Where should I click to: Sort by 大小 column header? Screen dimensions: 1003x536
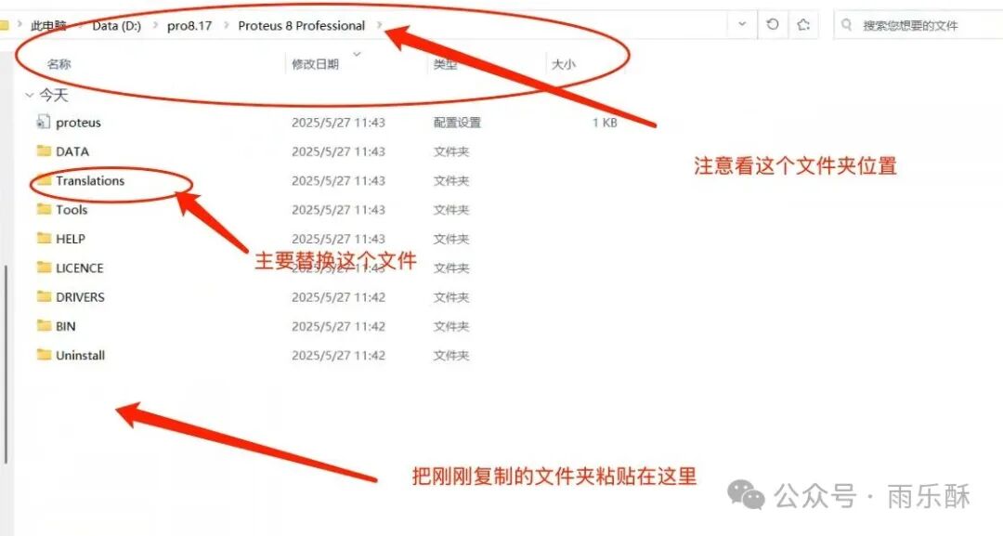point(564,64)
